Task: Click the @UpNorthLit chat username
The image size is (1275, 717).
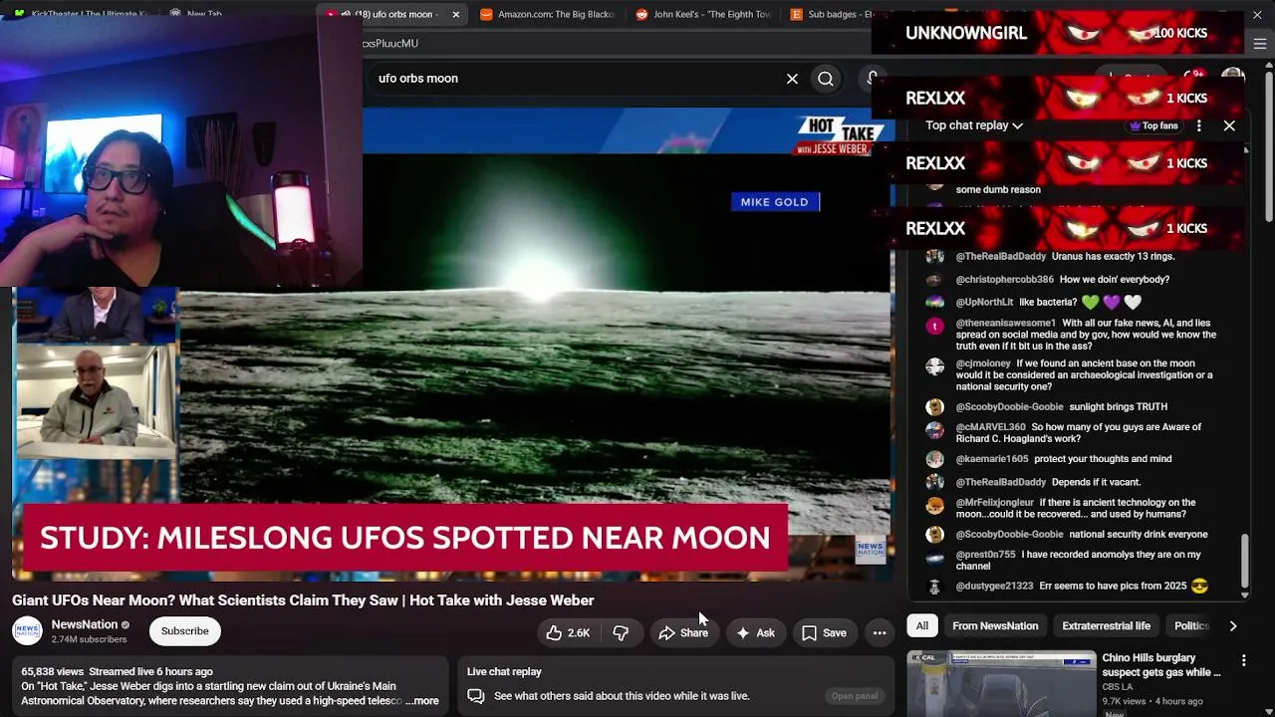Action: (x=984, y=303)
